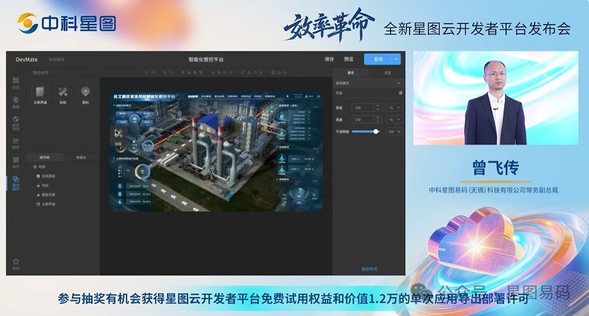
Task: Switch to the 组件树 tab
Action: click(44, 157)
